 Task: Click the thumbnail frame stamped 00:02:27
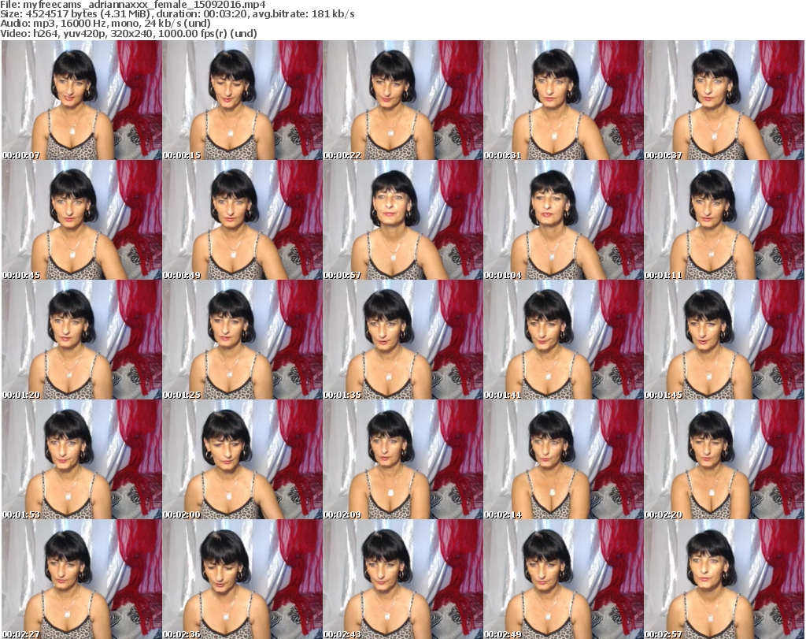coord(82,579)
